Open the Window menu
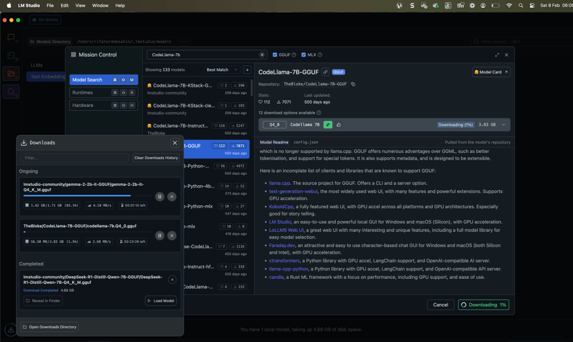 (100, 6)
